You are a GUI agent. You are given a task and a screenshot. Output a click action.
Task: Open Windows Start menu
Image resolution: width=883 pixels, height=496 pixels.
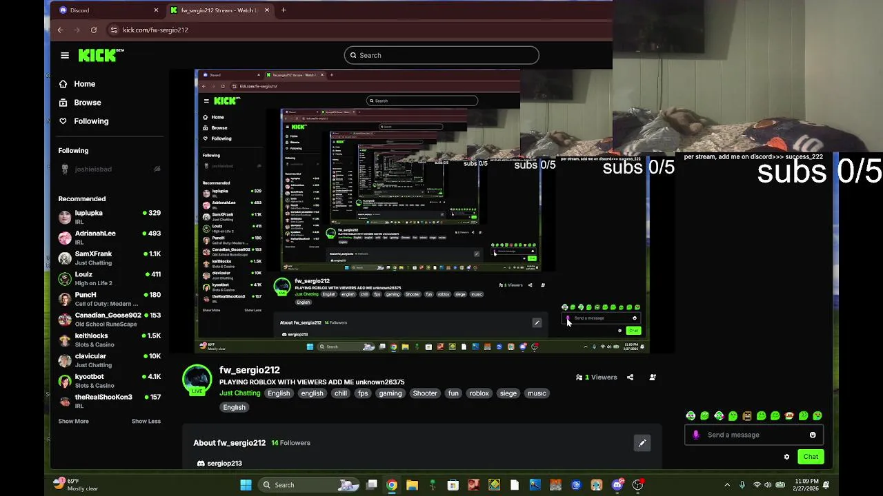(x=246, y=485)
